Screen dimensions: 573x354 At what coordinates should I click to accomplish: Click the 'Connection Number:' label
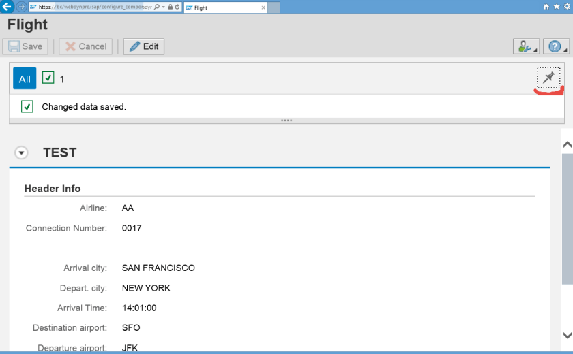pos(67,228)
